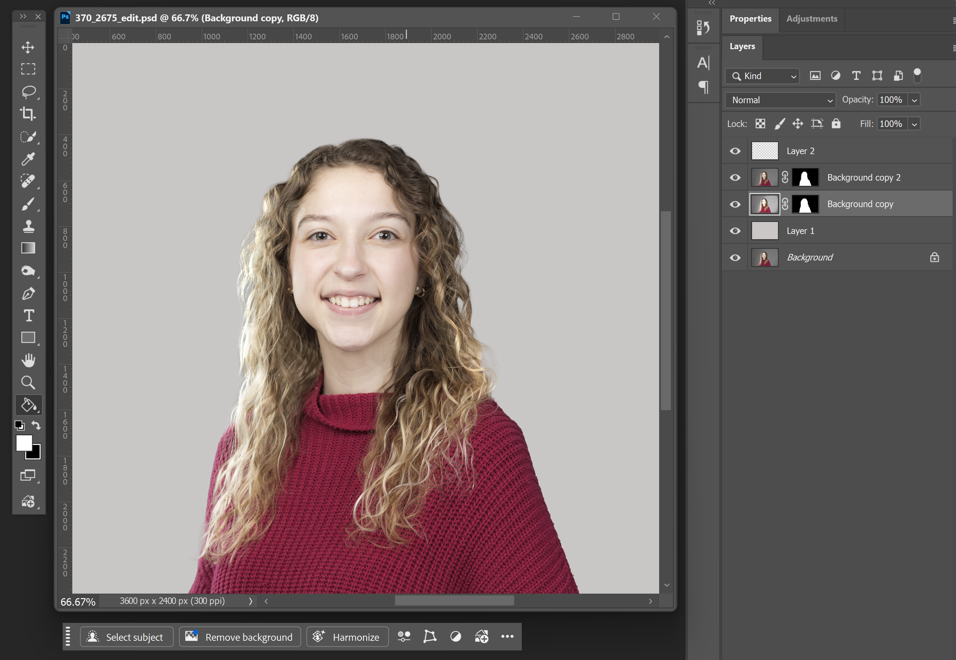Hide the Layer 2 layer

(735, 151)
